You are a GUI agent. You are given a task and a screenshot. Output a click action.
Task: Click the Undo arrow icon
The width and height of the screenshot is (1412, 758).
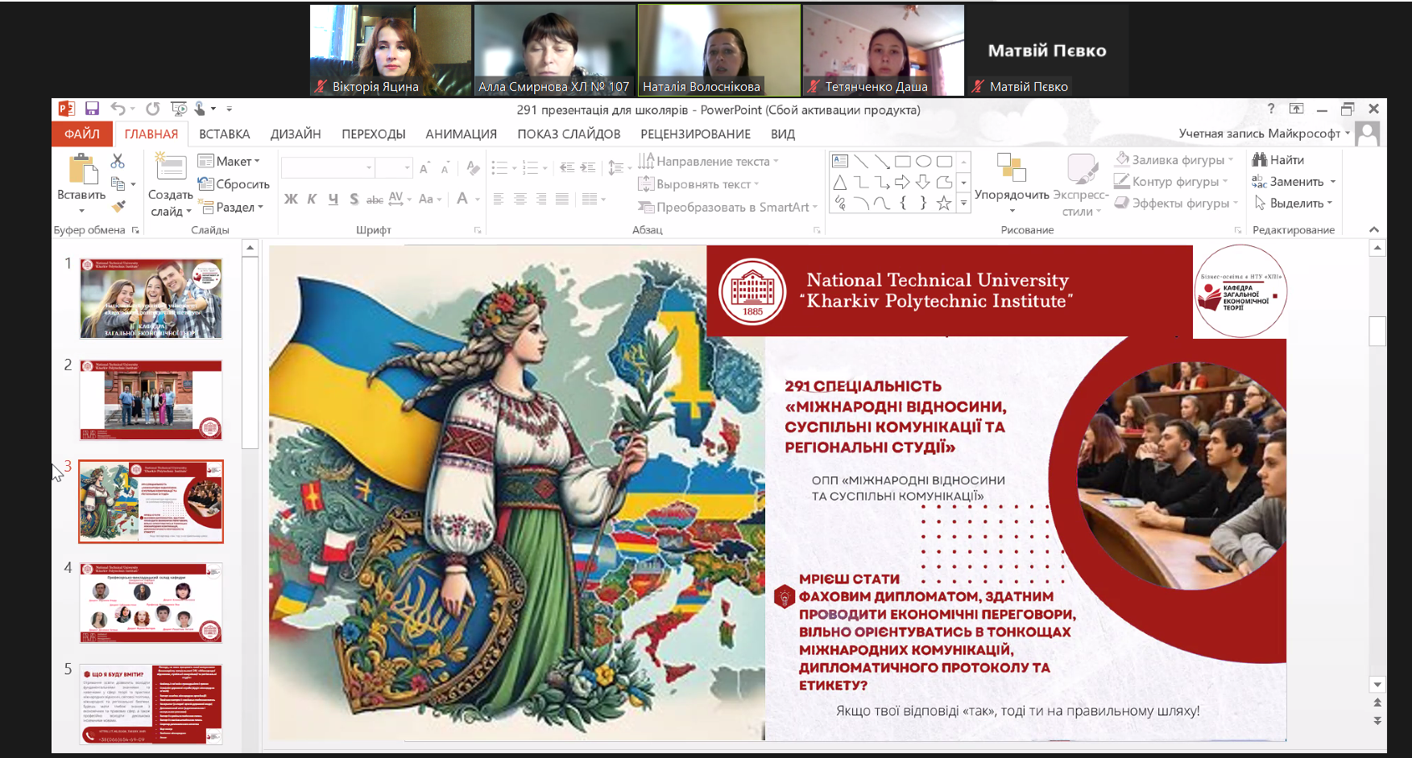(x=118, y=109)
